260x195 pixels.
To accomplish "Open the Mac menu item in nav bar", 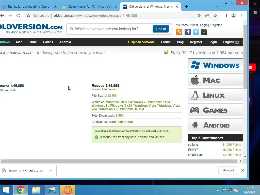I will click(x=19, y=42).
